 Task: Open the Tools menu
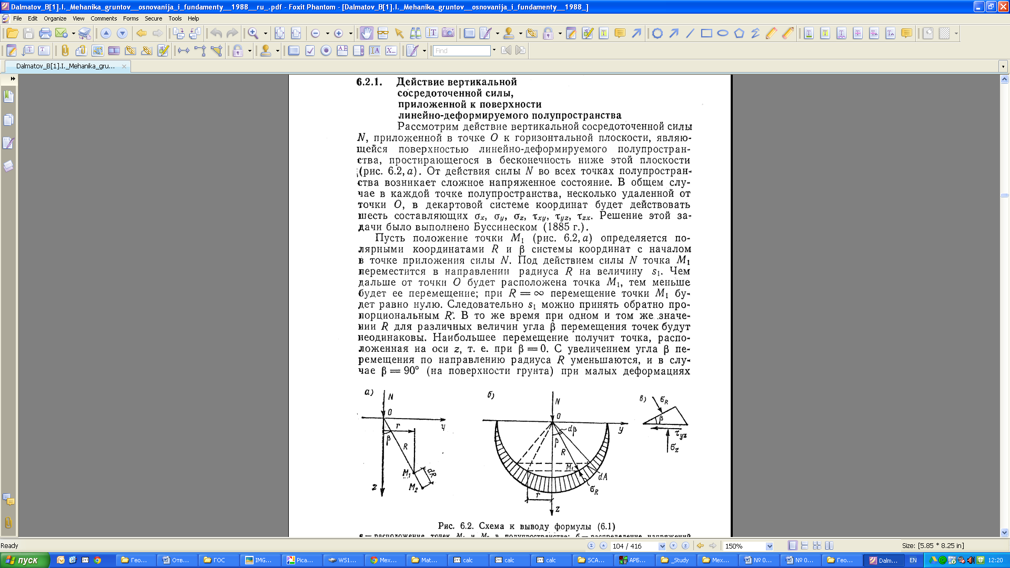175,18
